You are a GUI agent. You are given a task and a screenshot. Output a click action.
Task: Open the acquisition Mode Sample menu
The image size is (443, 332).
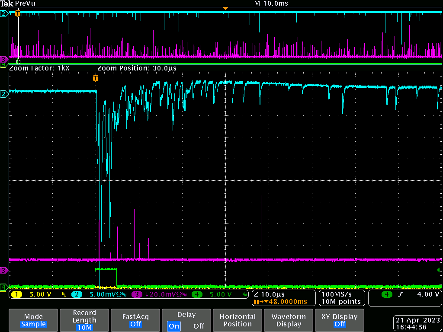[x=33, y=320]
